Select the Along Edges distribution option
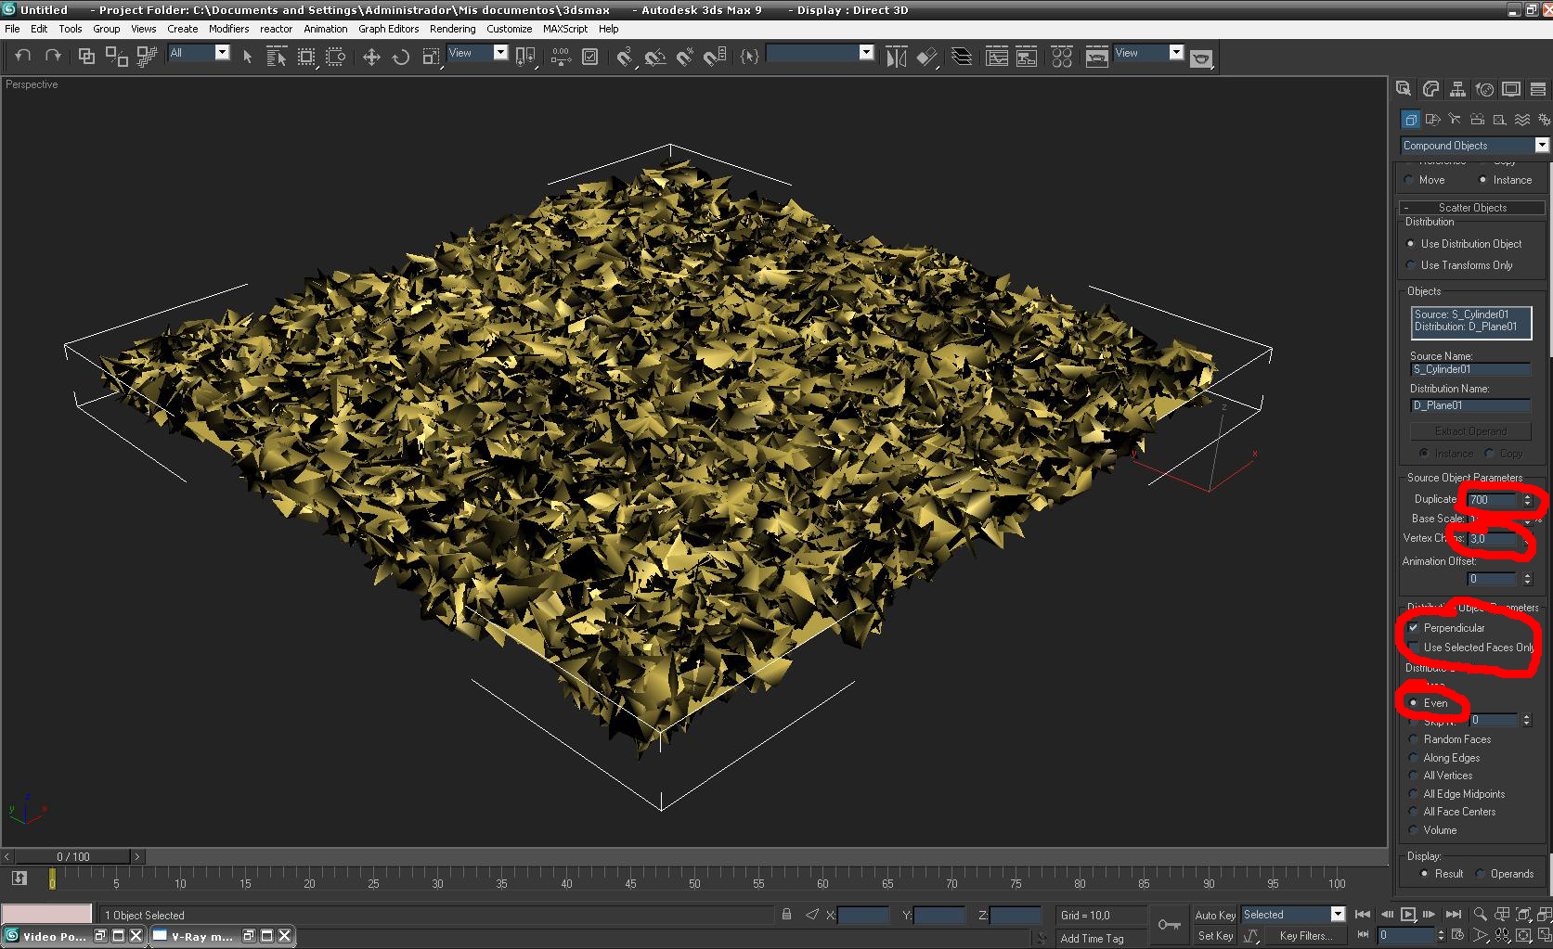 tap(1444, 758)
